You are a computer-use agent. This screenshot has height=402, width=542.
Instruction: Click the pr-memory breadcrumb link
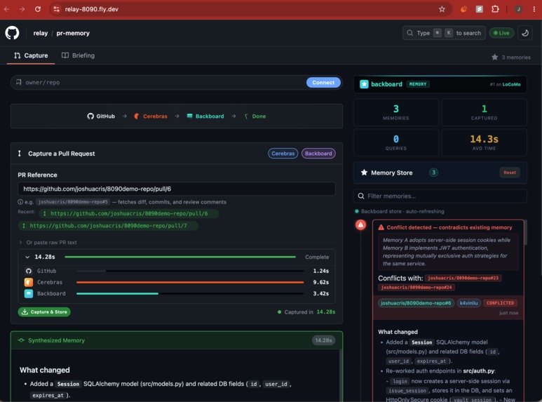coord(73,33)
